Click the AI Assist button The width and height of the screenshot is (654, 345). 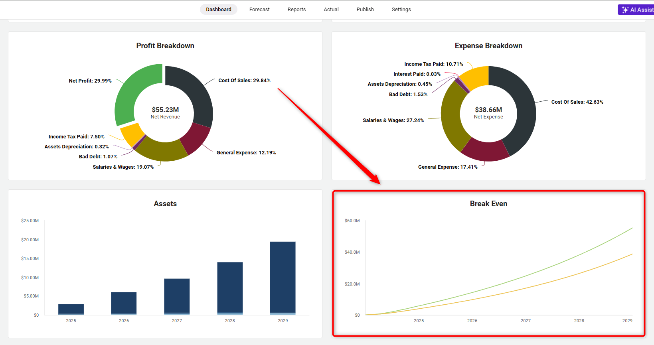point(636,10)
